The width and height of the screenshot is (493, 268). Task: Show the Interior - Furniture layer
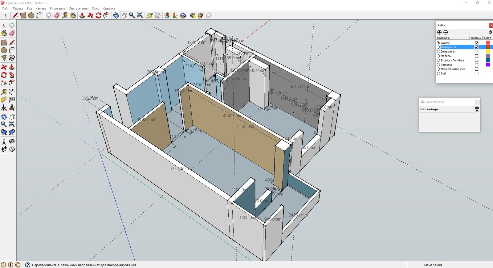(476, 60)
